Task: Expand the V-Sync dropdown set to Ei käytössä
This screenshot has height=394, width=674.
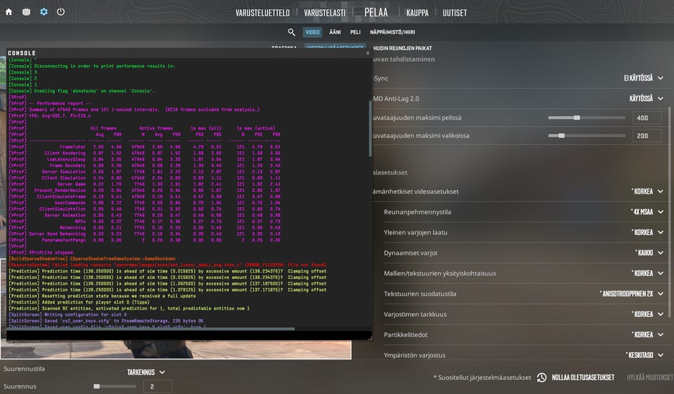Action: click(x=644, y=78)
